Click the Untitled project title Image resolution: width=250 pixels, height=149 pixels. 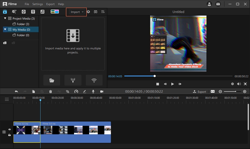178,12
